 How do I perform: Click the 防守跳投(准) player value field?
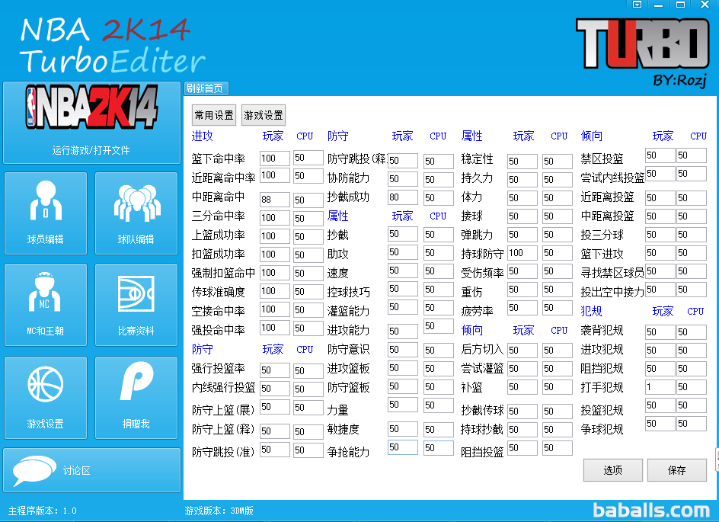[275, 450]
